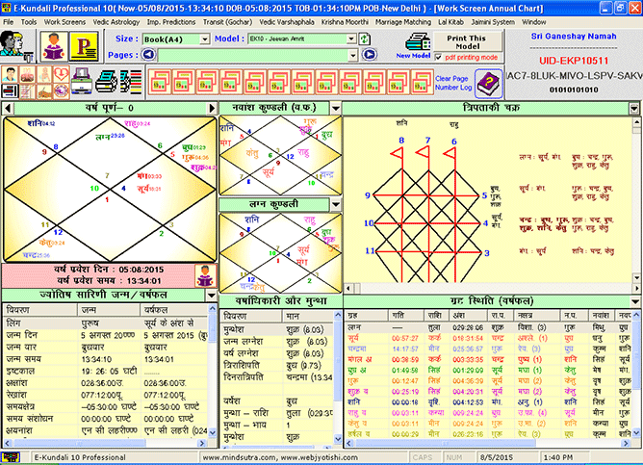Click the last red chart layout icon
Image resolution: width=643 pixels, height=465 pixels.
422,82
